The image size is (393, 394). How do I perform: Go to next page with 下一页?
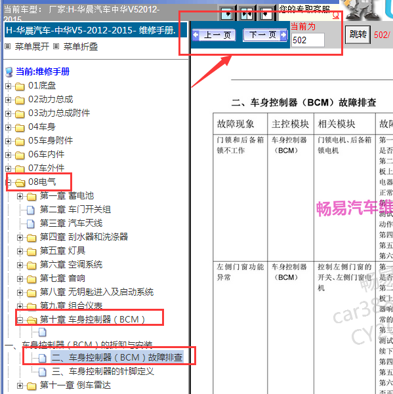click(265, 35)
